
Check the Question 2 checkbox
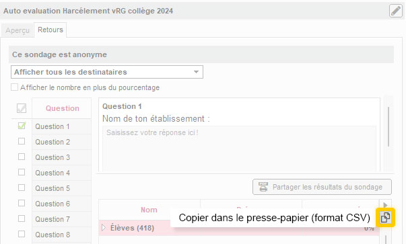click(x=22, y=141)
